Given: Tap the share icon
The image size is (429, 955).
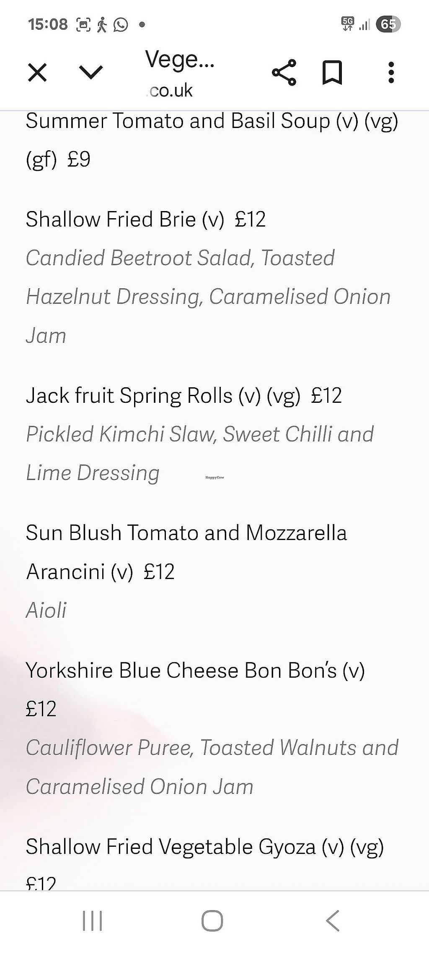Looking at the screenshot, I should point(284,73).
